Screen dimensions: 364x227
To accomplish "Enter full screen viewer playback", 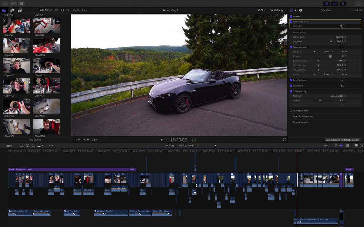I will point(285,140).
